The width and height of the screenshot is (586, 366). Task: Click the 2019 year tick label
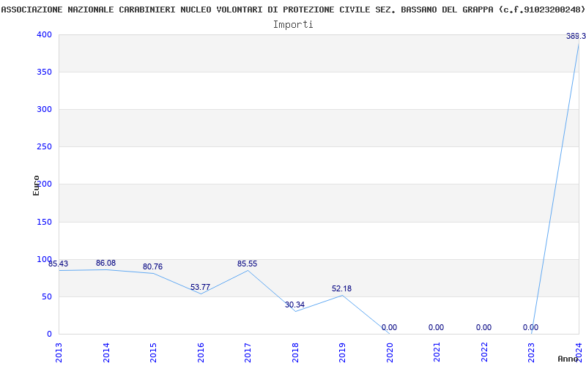click(342, 351)
